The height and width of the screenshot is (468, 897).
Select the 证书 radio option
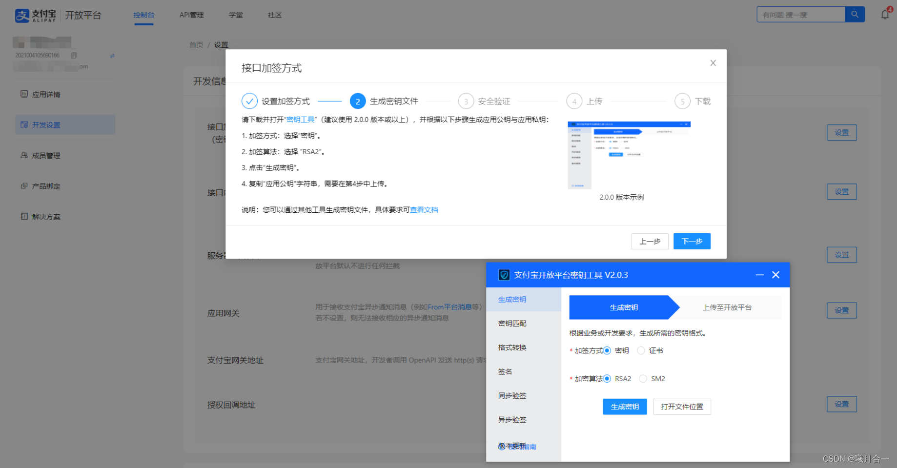[641, 350]
